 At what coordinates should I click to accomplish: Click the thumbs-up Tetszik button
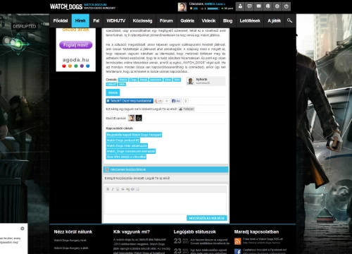click(x=187, y=109)
